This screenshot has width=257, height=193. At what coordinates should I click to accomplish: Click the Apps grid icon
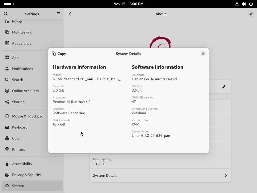pos(7,58)
